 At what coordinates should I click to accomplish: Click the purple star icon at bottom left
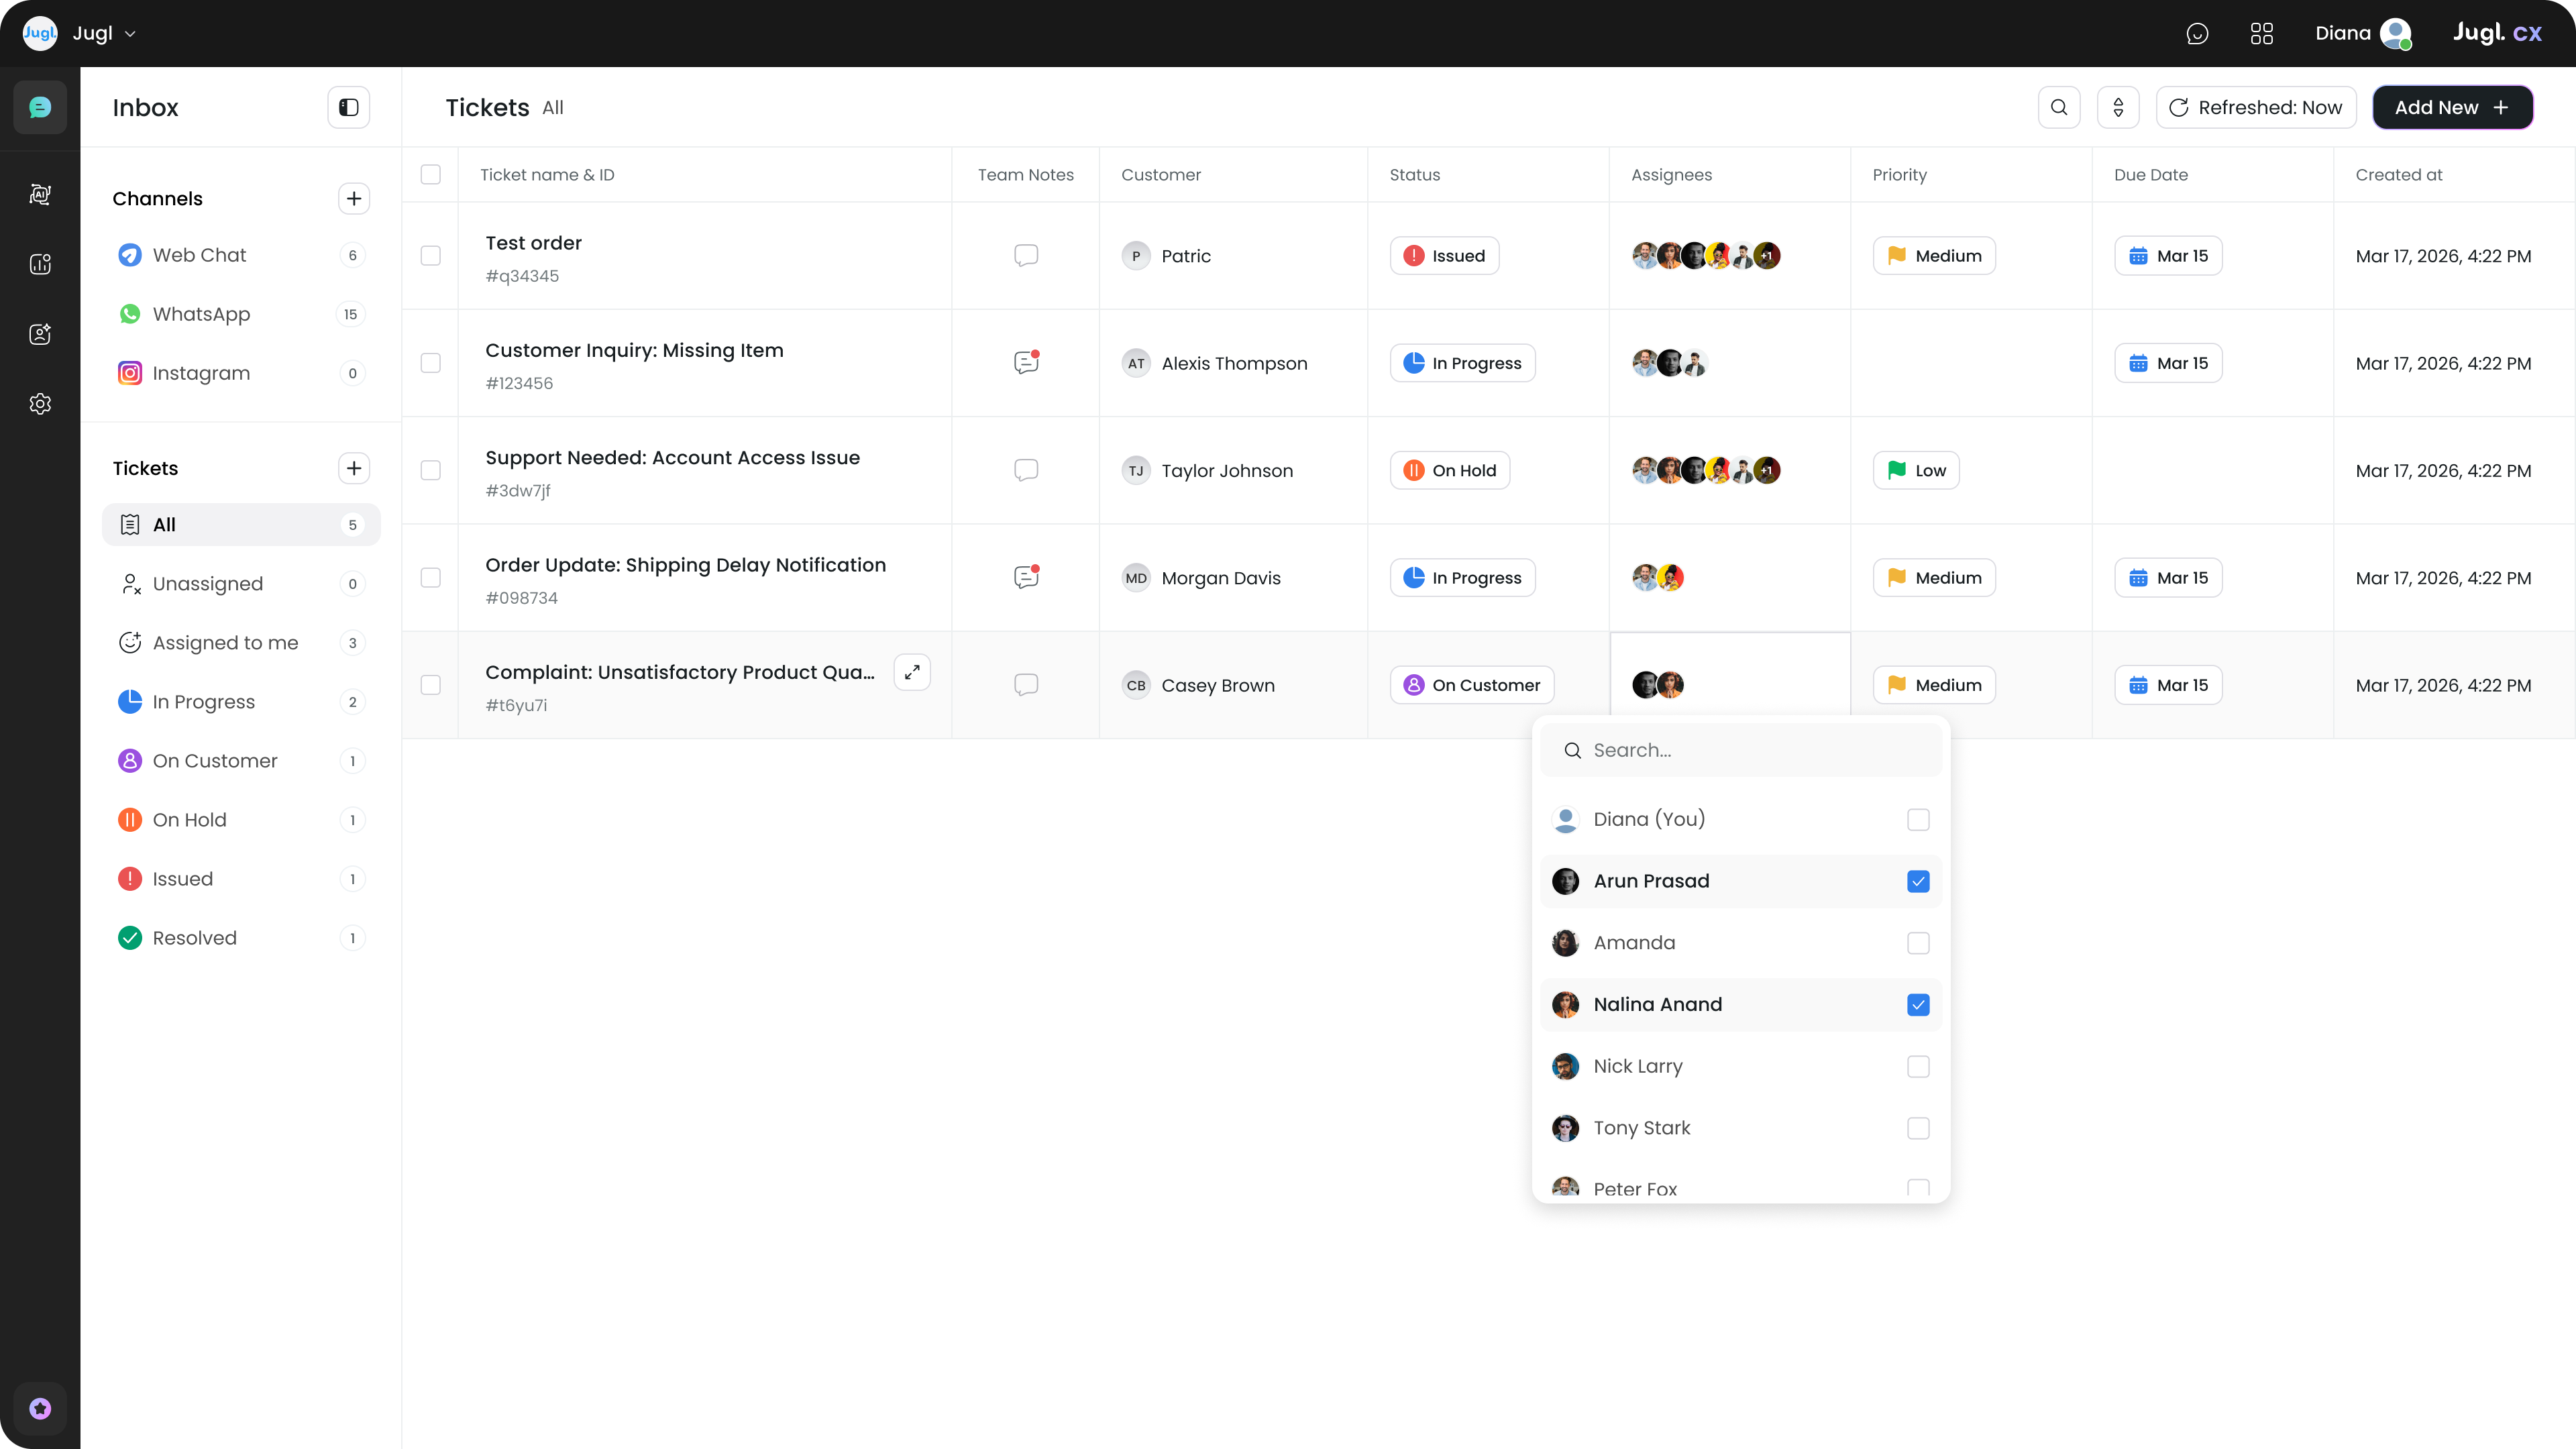40,1408
